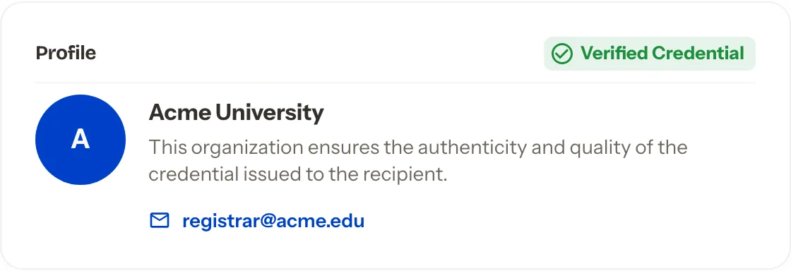Click the word 'Verified' in the badge
Viewport: 791px width, 271px height.
(614, 53)
